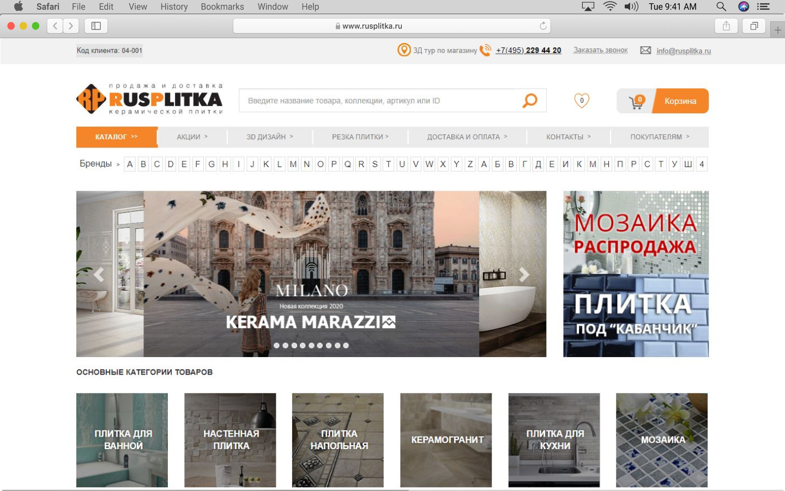Screen dimensions: 785x491
Task: Click the envelope email icon
Action: [645, 50]
